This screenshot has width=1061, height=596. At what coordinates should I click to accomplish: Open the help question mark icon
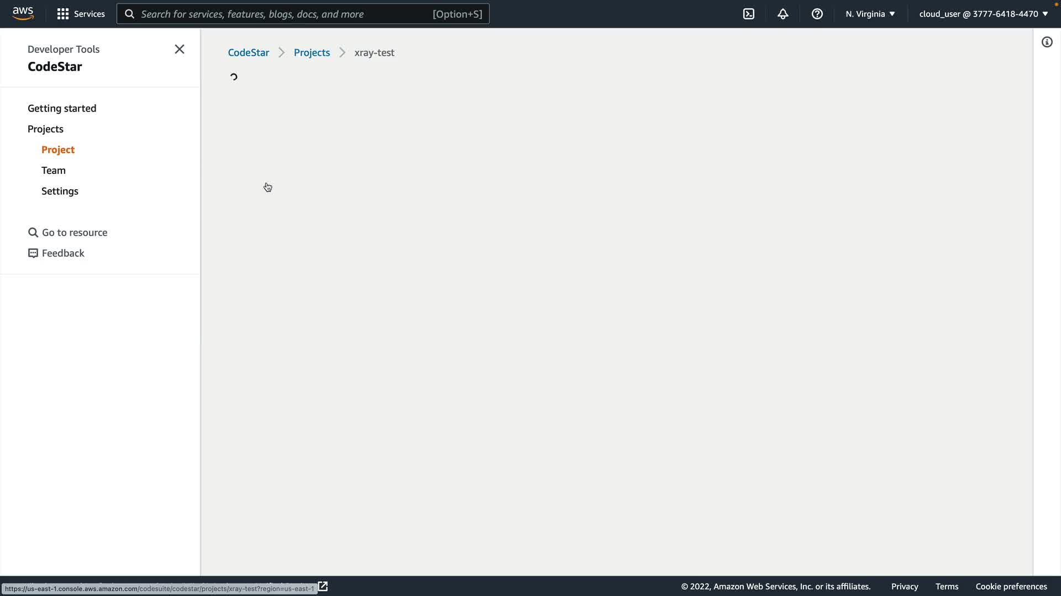point(817,14)
